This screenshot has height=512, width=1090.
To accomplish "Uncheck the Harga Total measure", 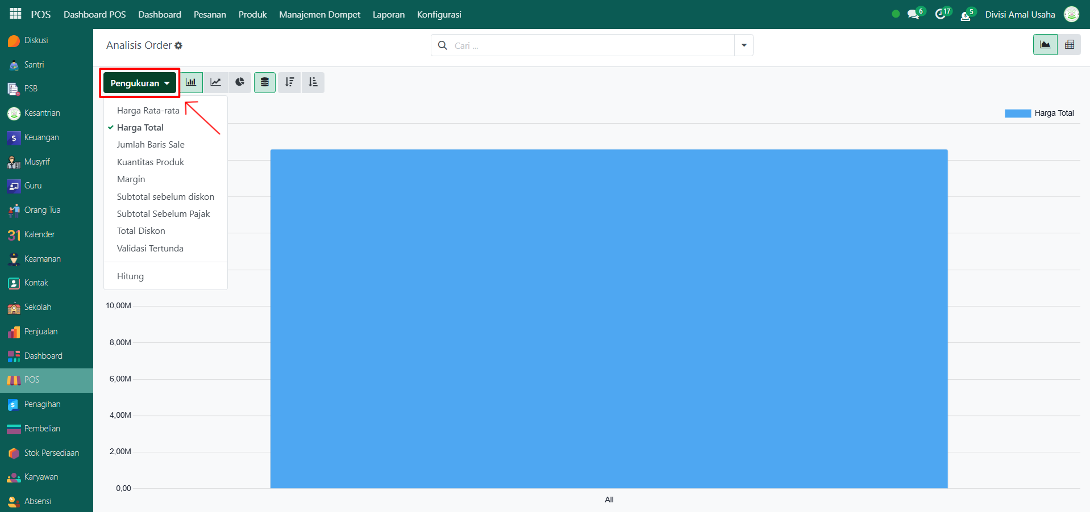I will coord(140,128).
